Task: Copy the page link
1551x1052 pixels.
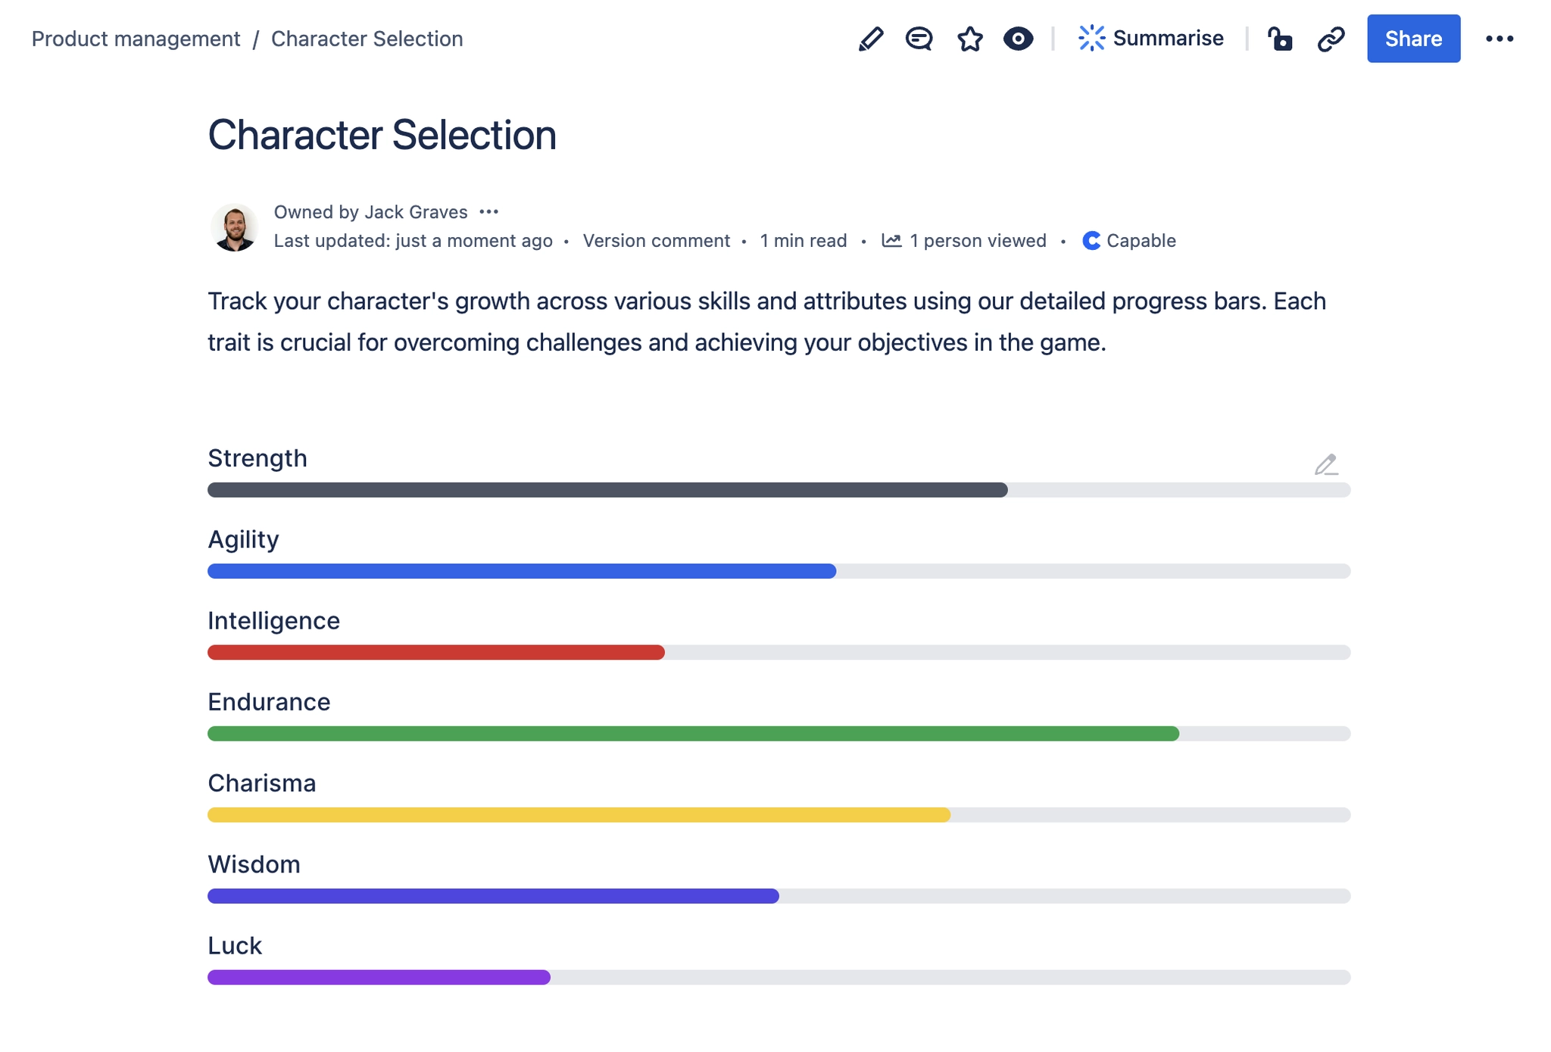Action: pyautogui.click(x=1331, y=39)
